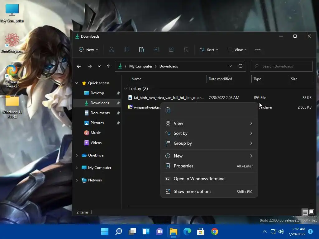Viewport: 319px width, 239px height.
Task: Expand the address bar history dropdown
Action: click(x=230, y=66)
